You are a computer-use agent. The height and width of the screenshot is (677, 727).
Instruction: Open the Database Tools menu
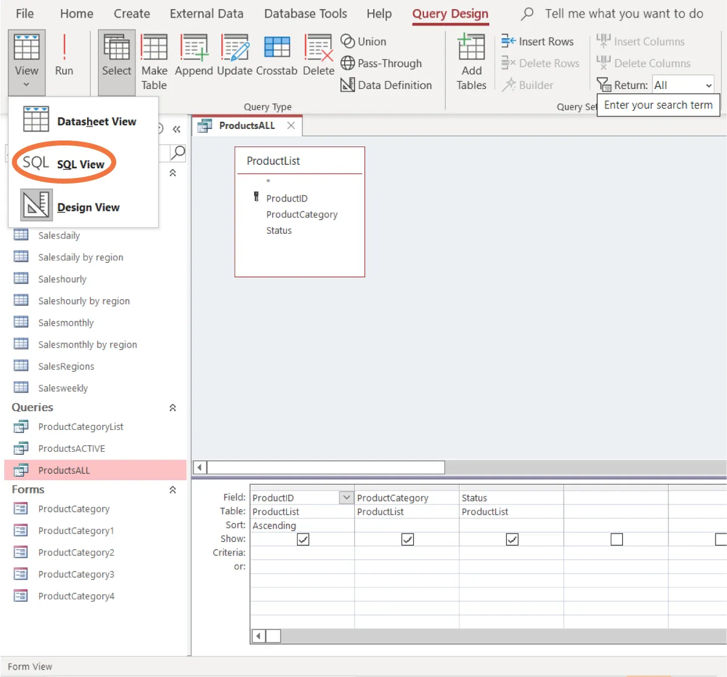pos(305,13)
